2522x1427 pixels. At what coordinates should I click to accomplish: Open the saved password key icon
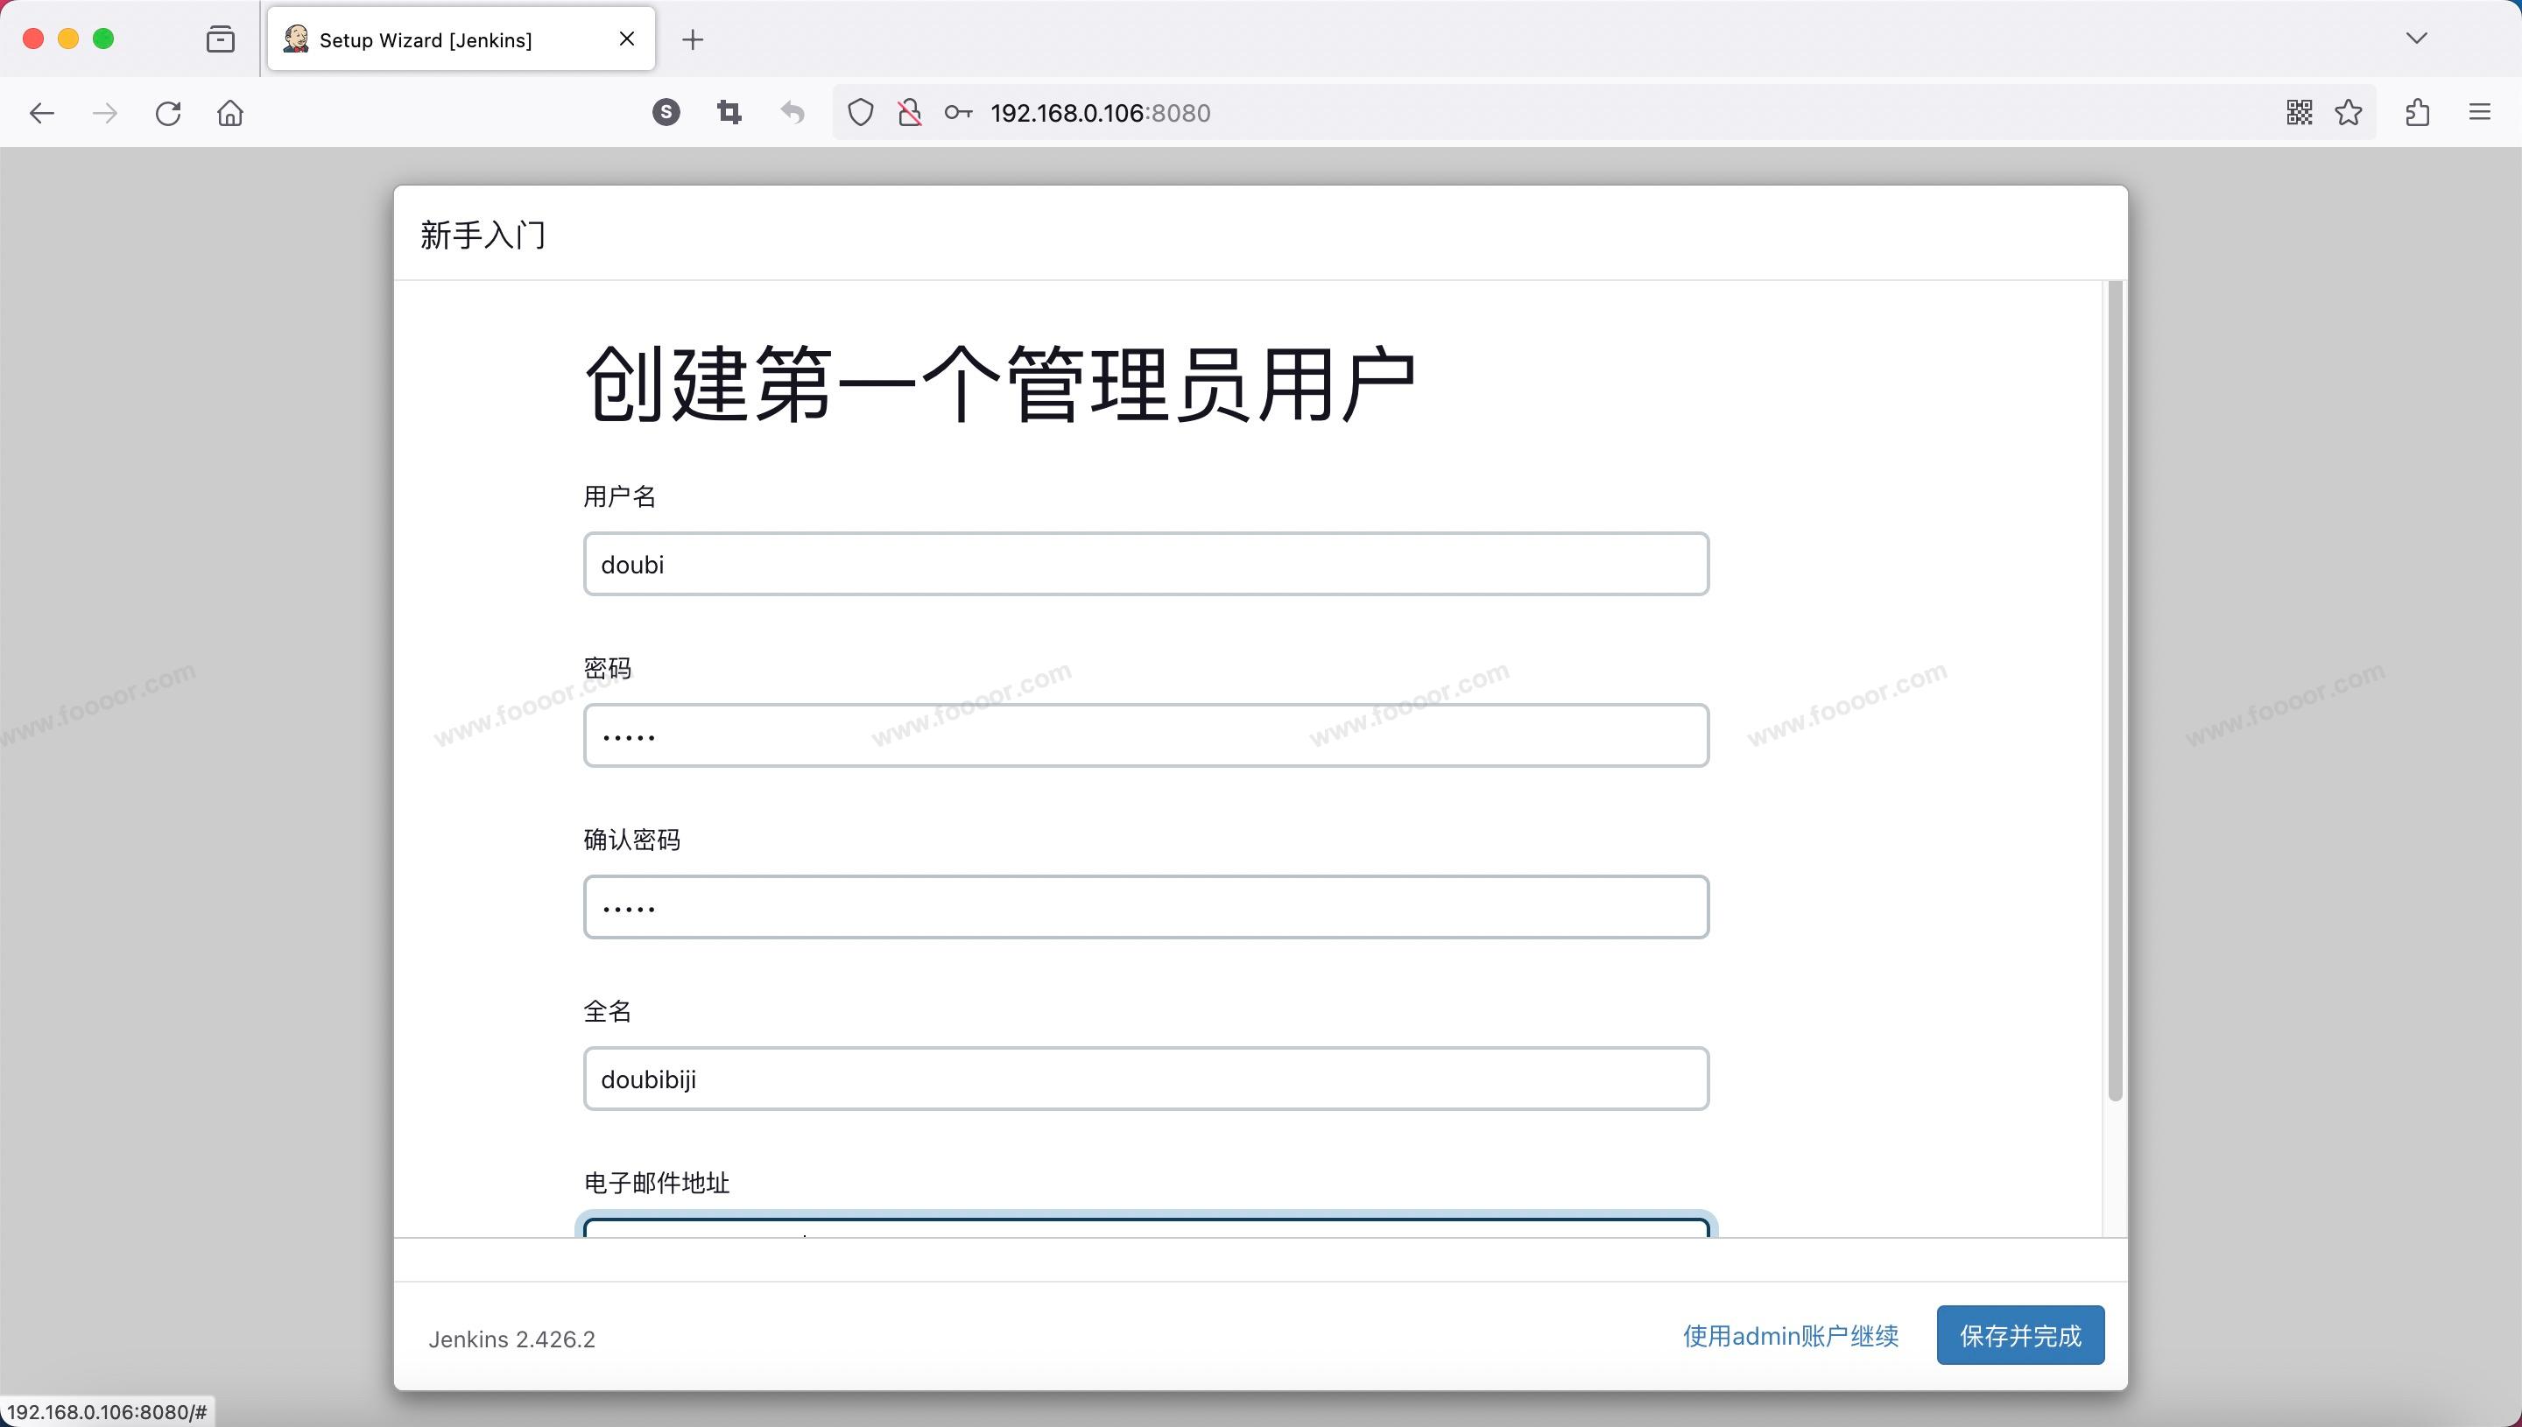click(958, 113)
